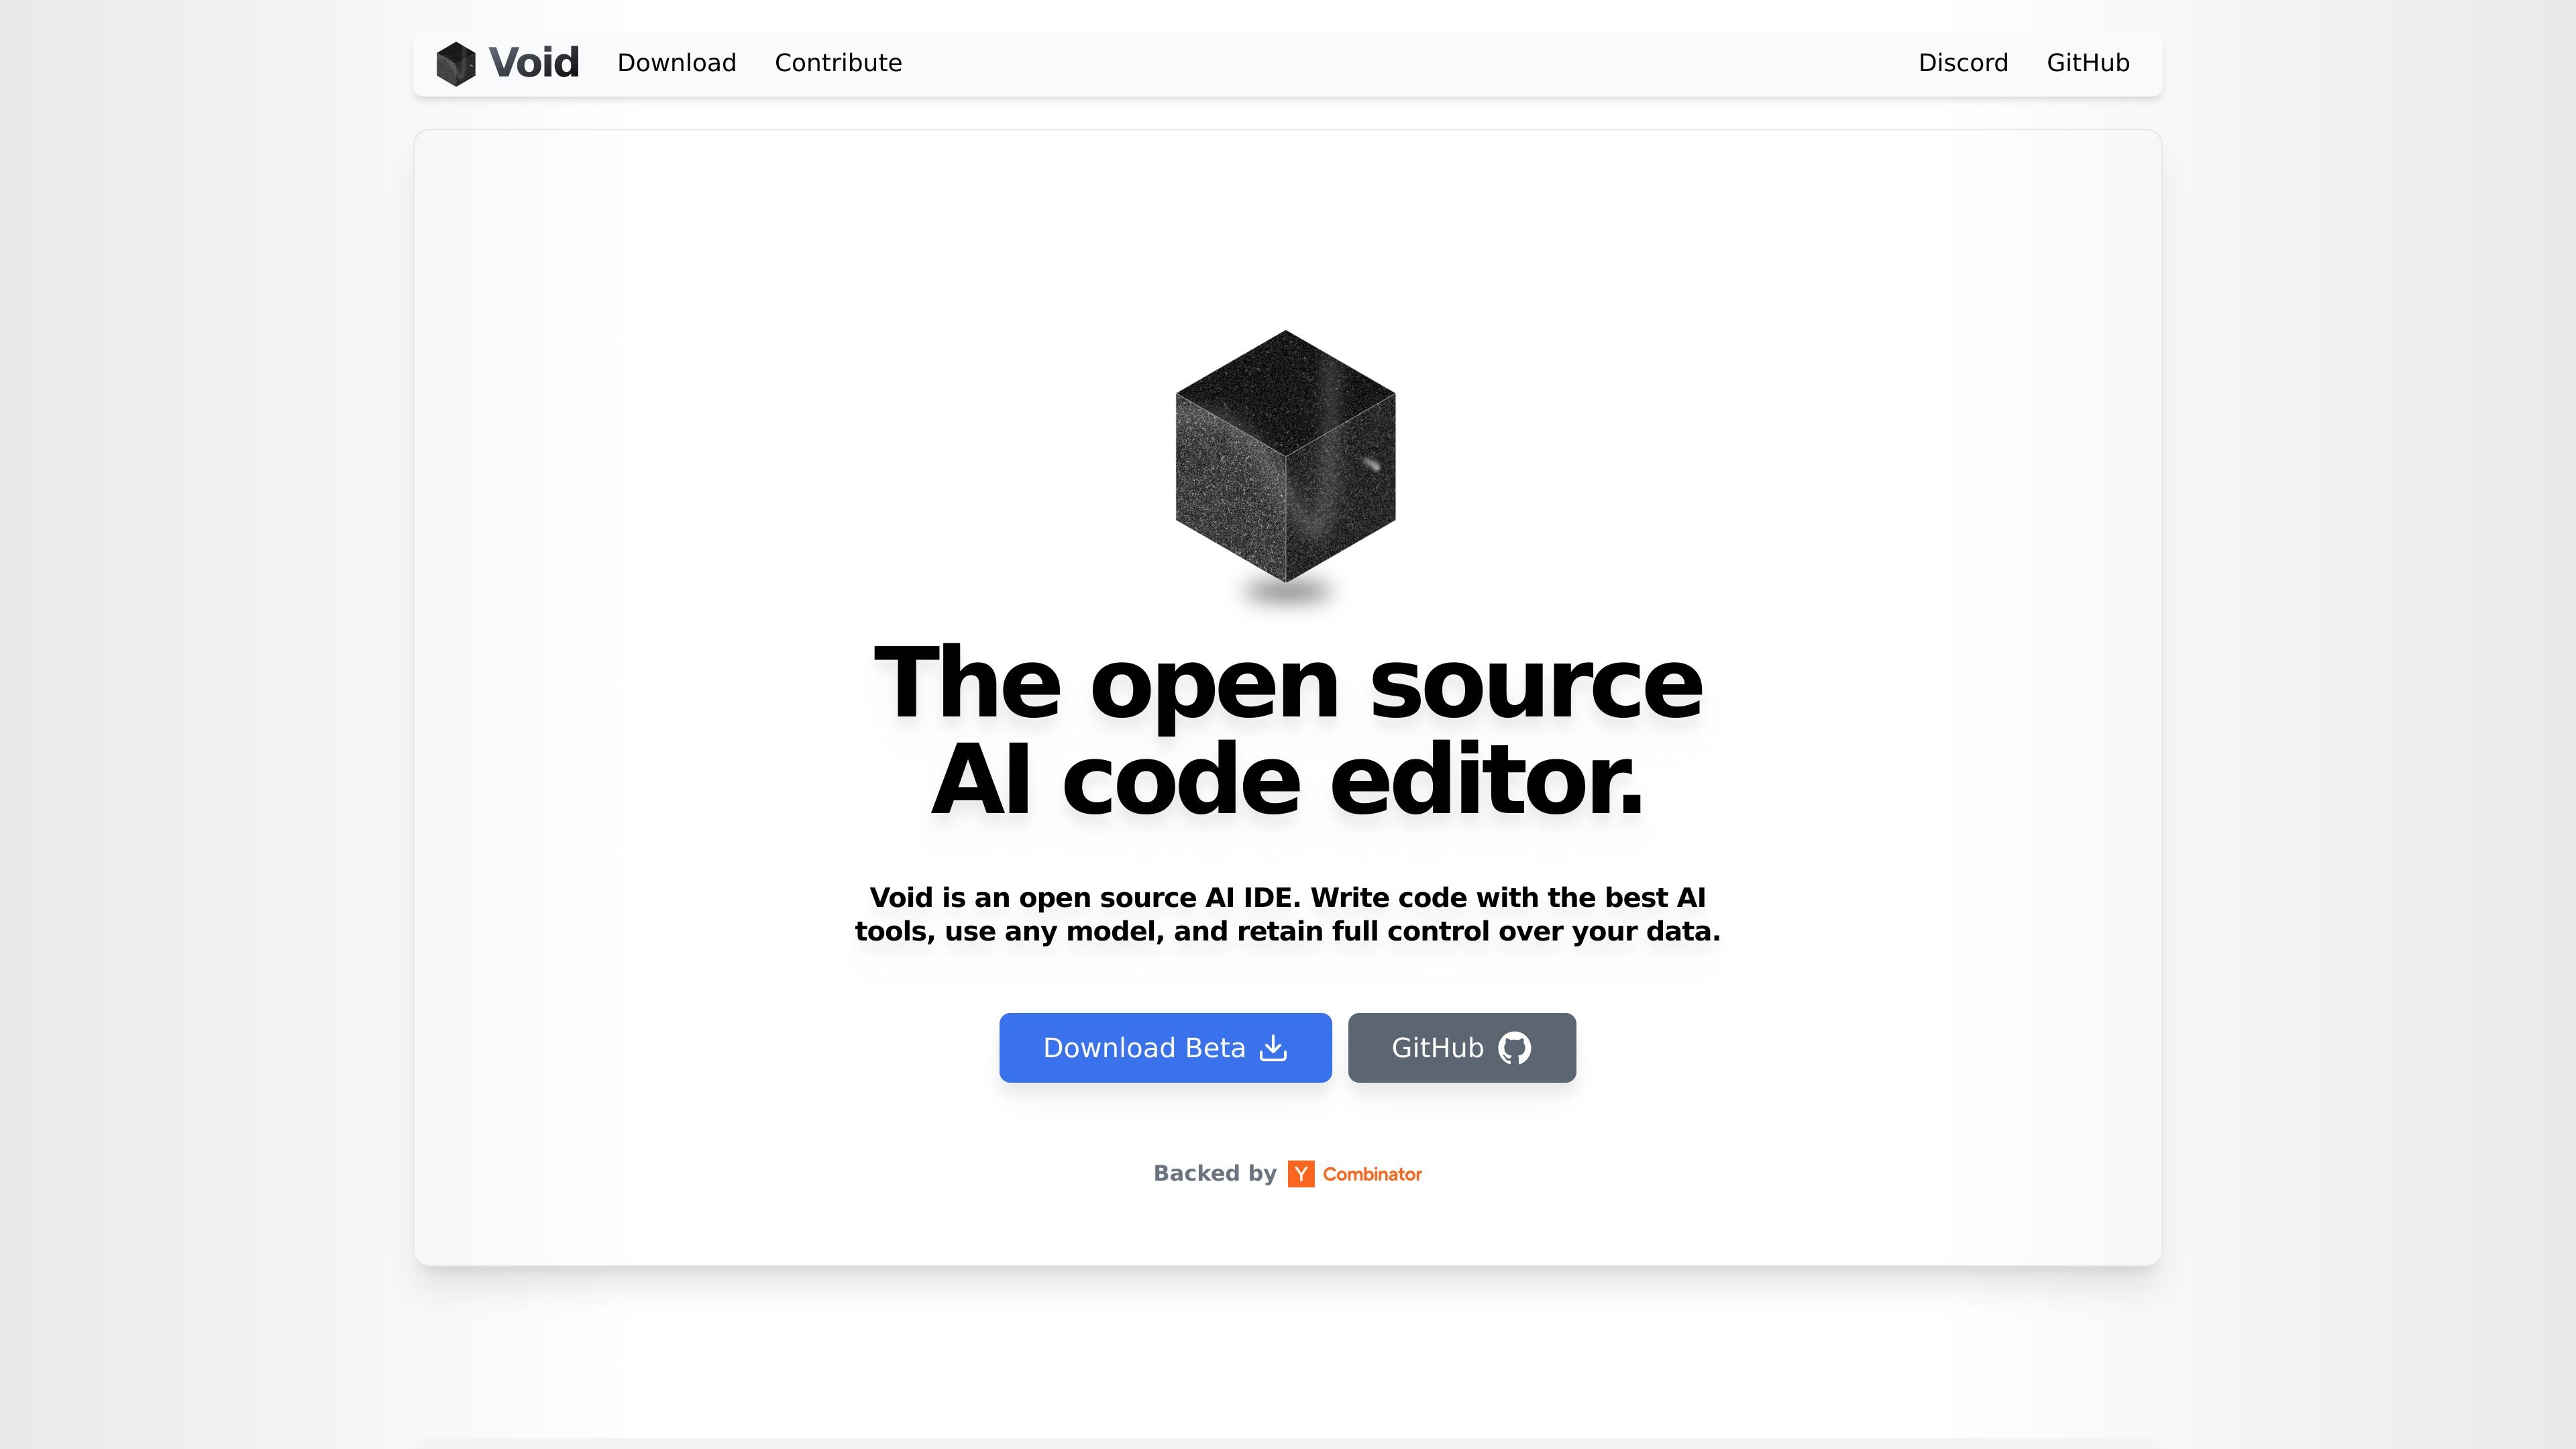This screenshot has width=2576, height=1449.
Task: Click the 'The open source AI code editor.' headline
Action: [1288, 730]
